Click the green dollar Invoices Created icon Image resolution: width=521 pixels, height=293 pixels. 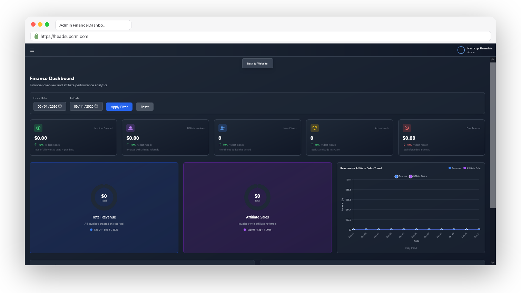pos(38,128)
